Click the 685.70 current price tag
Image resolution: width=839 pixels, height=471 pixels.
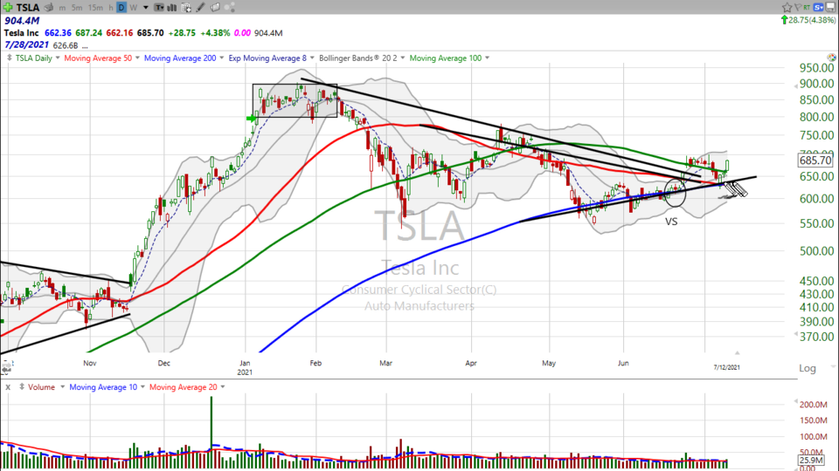[815, 160]
